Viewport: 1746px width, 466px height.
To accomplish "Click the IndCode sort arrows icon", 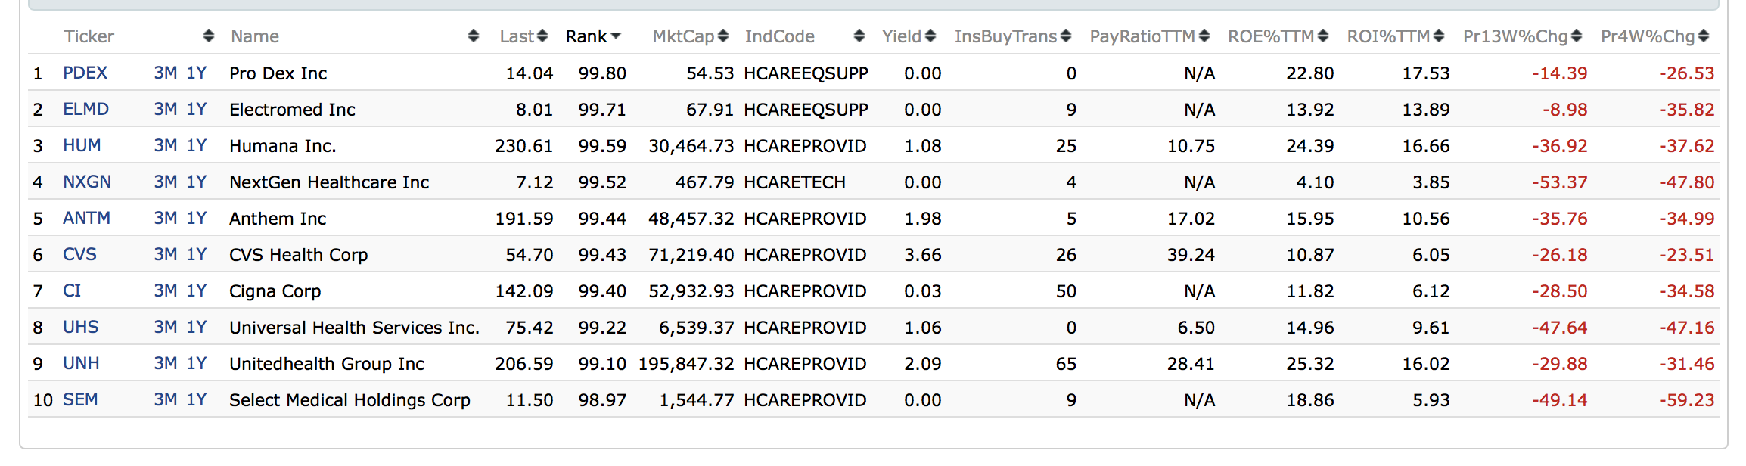I will tap(859, 36).
